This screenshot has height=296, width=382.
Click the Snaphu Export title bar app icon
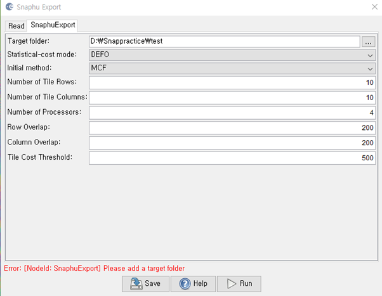coord(10,7)
